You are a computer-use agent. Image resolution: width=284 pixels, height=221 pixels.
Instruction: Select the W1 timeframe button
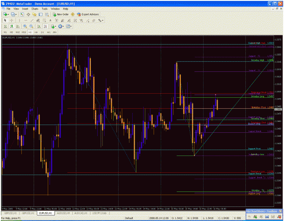[49, 32]
